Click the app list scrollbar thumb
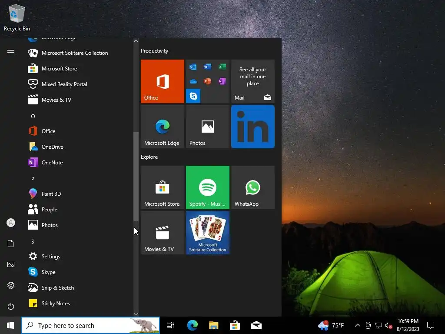The image size is (445, 334). pos(136,176)
